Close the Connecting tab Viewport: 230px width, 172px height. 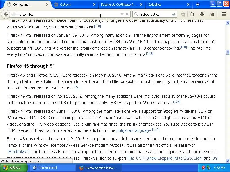47,5
